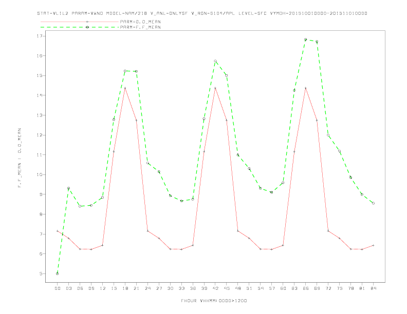Select the STAT=VL1L2 text in the header

(x=53, y=13)
